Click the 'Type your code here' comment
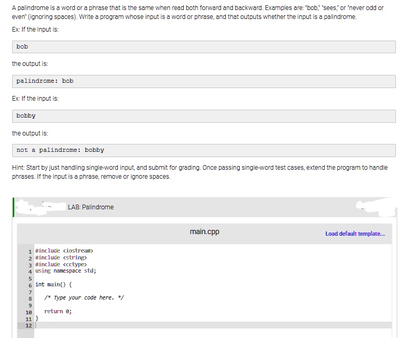The width and height of the screenshot is (407, 338). (84, 298)
